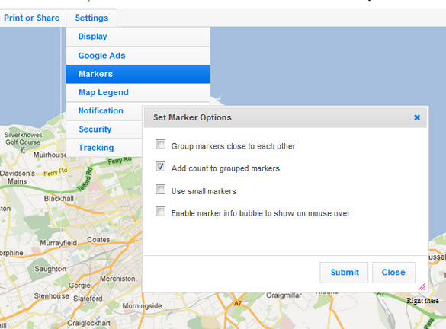The image size is (446, 329).
Task: Click the Coates label on the map
Action: 98,240
